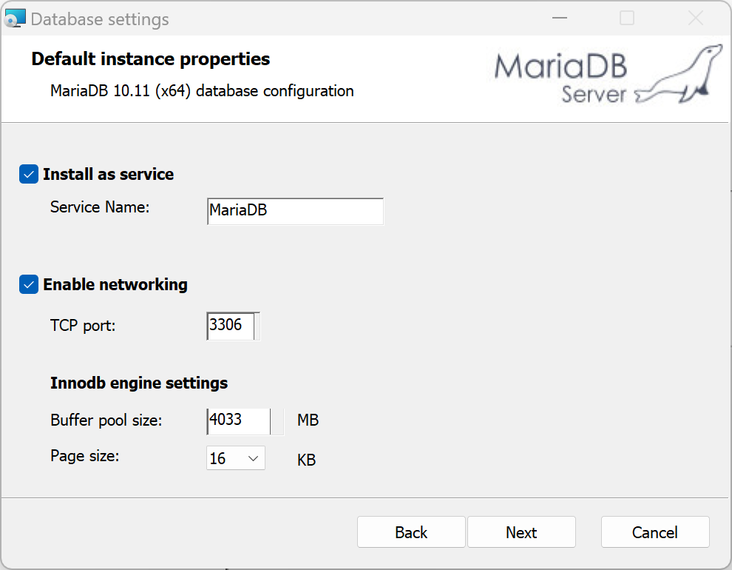The image size is (732, 570).
Task: Click the Buffer pool size label
Action: 106,420
